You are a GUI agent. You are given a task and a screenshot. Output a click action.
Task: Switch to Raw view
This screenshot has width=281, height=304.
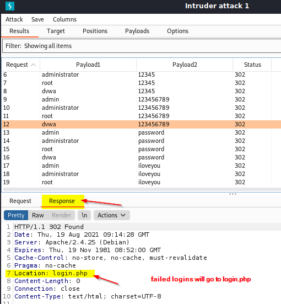(x=38, y=215)
